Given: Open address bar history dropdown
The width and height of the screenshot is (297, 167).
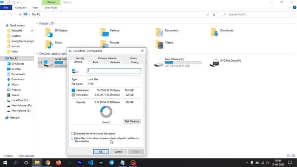Looking at the screenshot, I should click(x=207, y=14).
